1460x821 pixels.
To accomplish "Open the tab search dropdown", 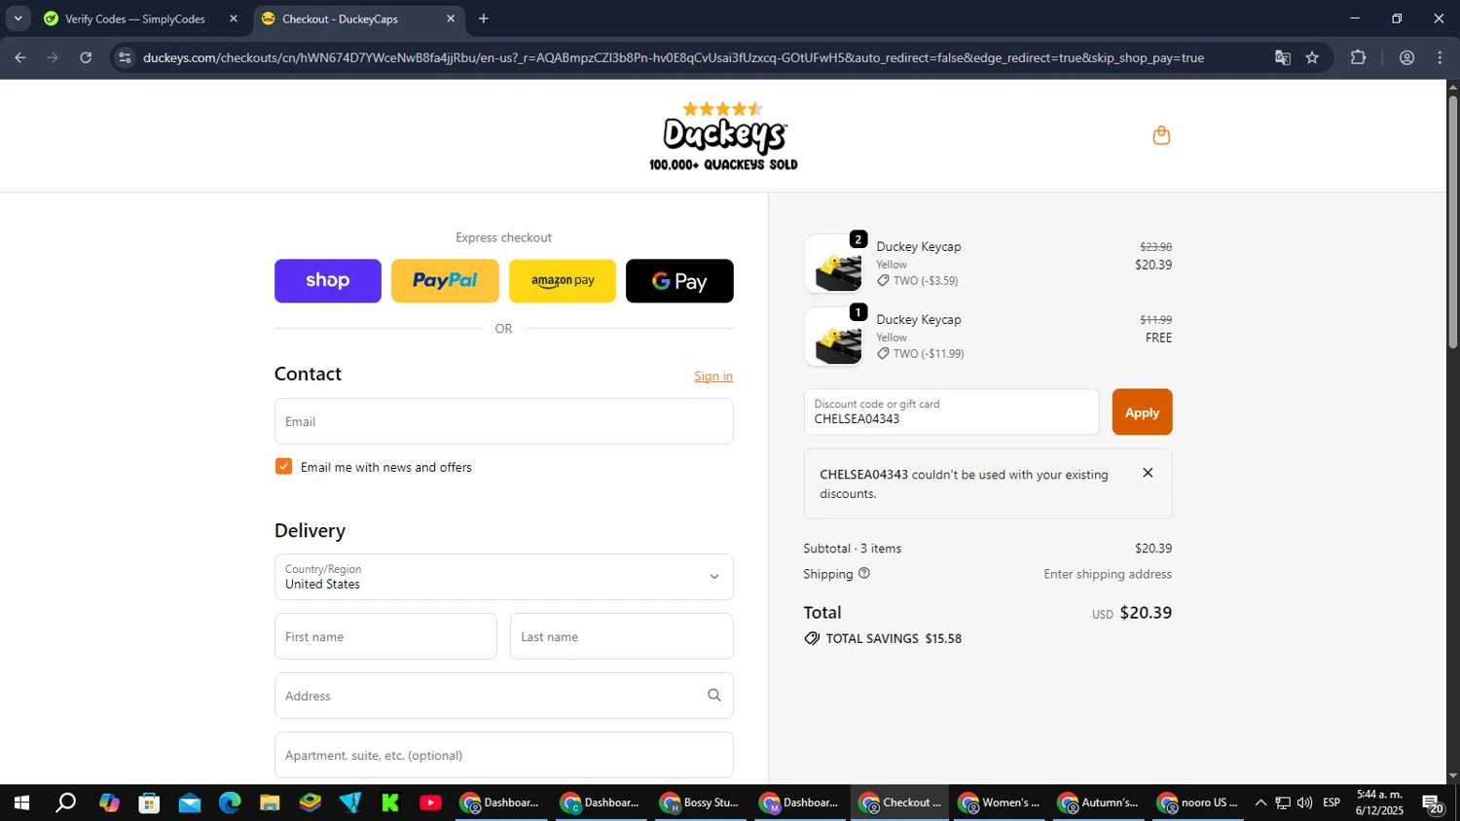I will tap(18, 18).
